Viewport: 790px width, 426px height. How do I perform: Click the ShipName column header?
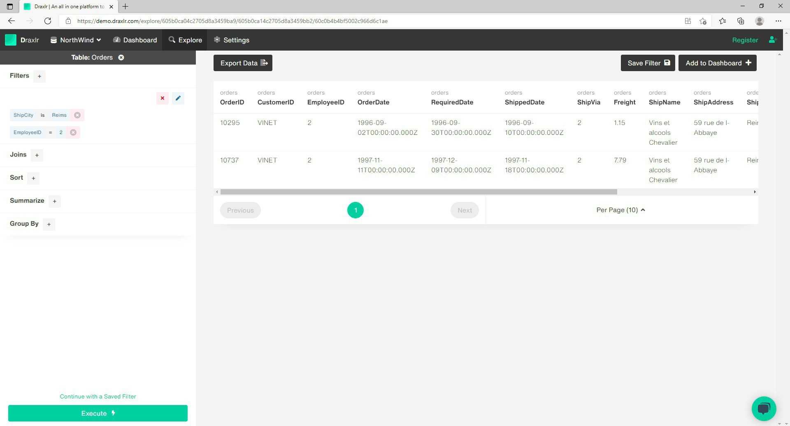click(665, 102)
